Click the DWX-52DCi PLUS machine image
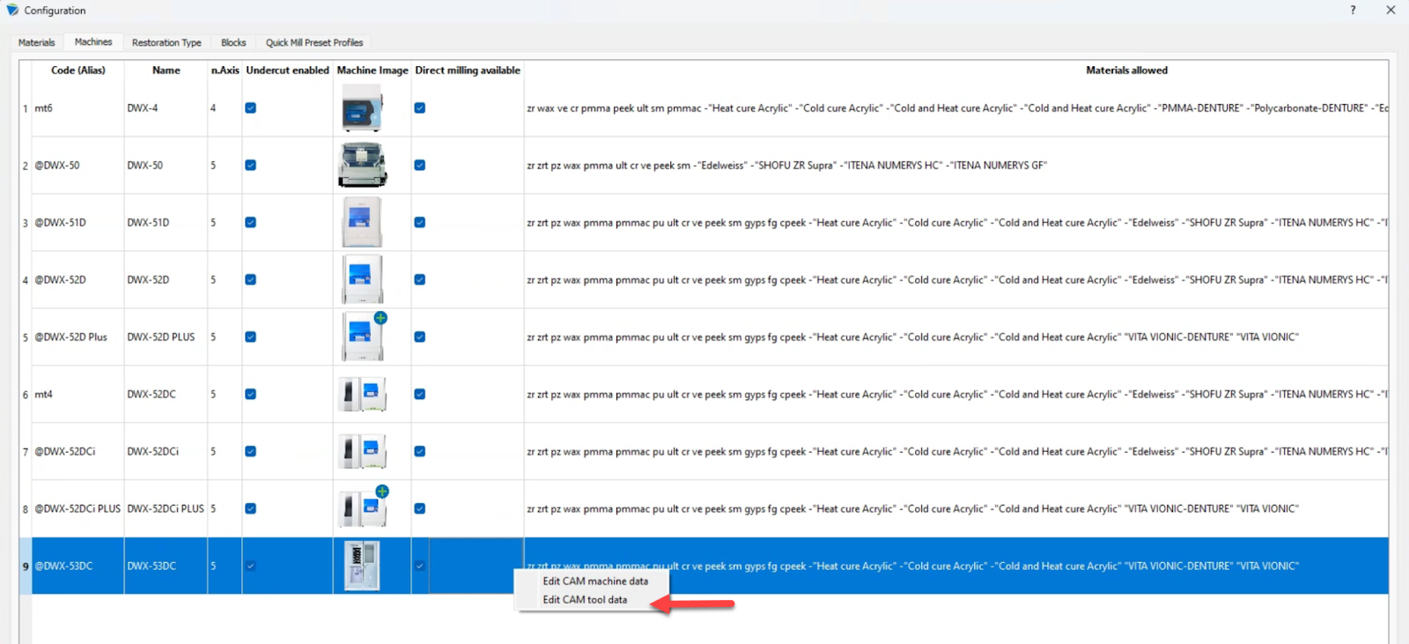 [x=363, y=507]
